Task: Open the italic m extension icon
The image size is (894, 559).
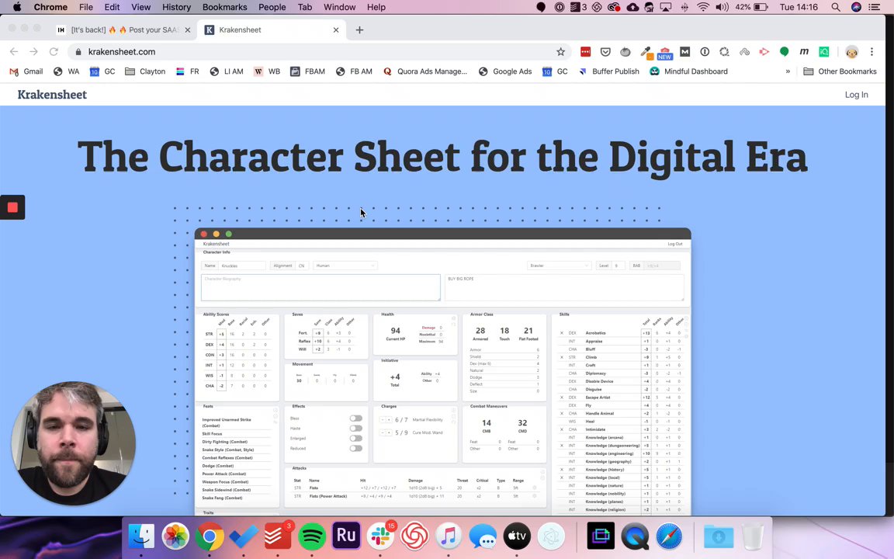Action: tap(804, 52)
